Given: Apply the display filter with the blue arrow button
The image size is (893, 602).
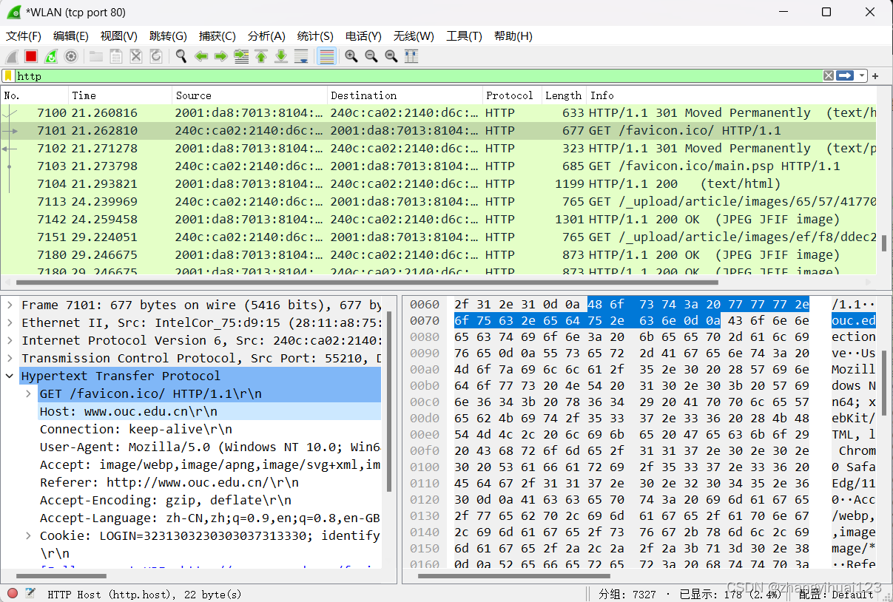Looking at the screenshot, I should tap(845, 75).
